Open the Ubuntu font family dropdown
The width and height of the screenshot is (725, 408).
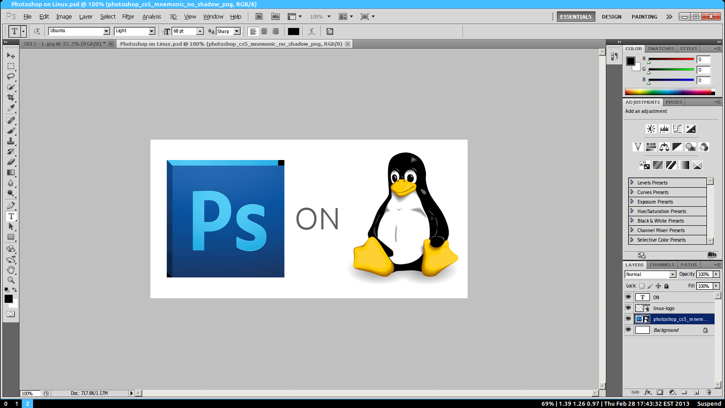106,31
